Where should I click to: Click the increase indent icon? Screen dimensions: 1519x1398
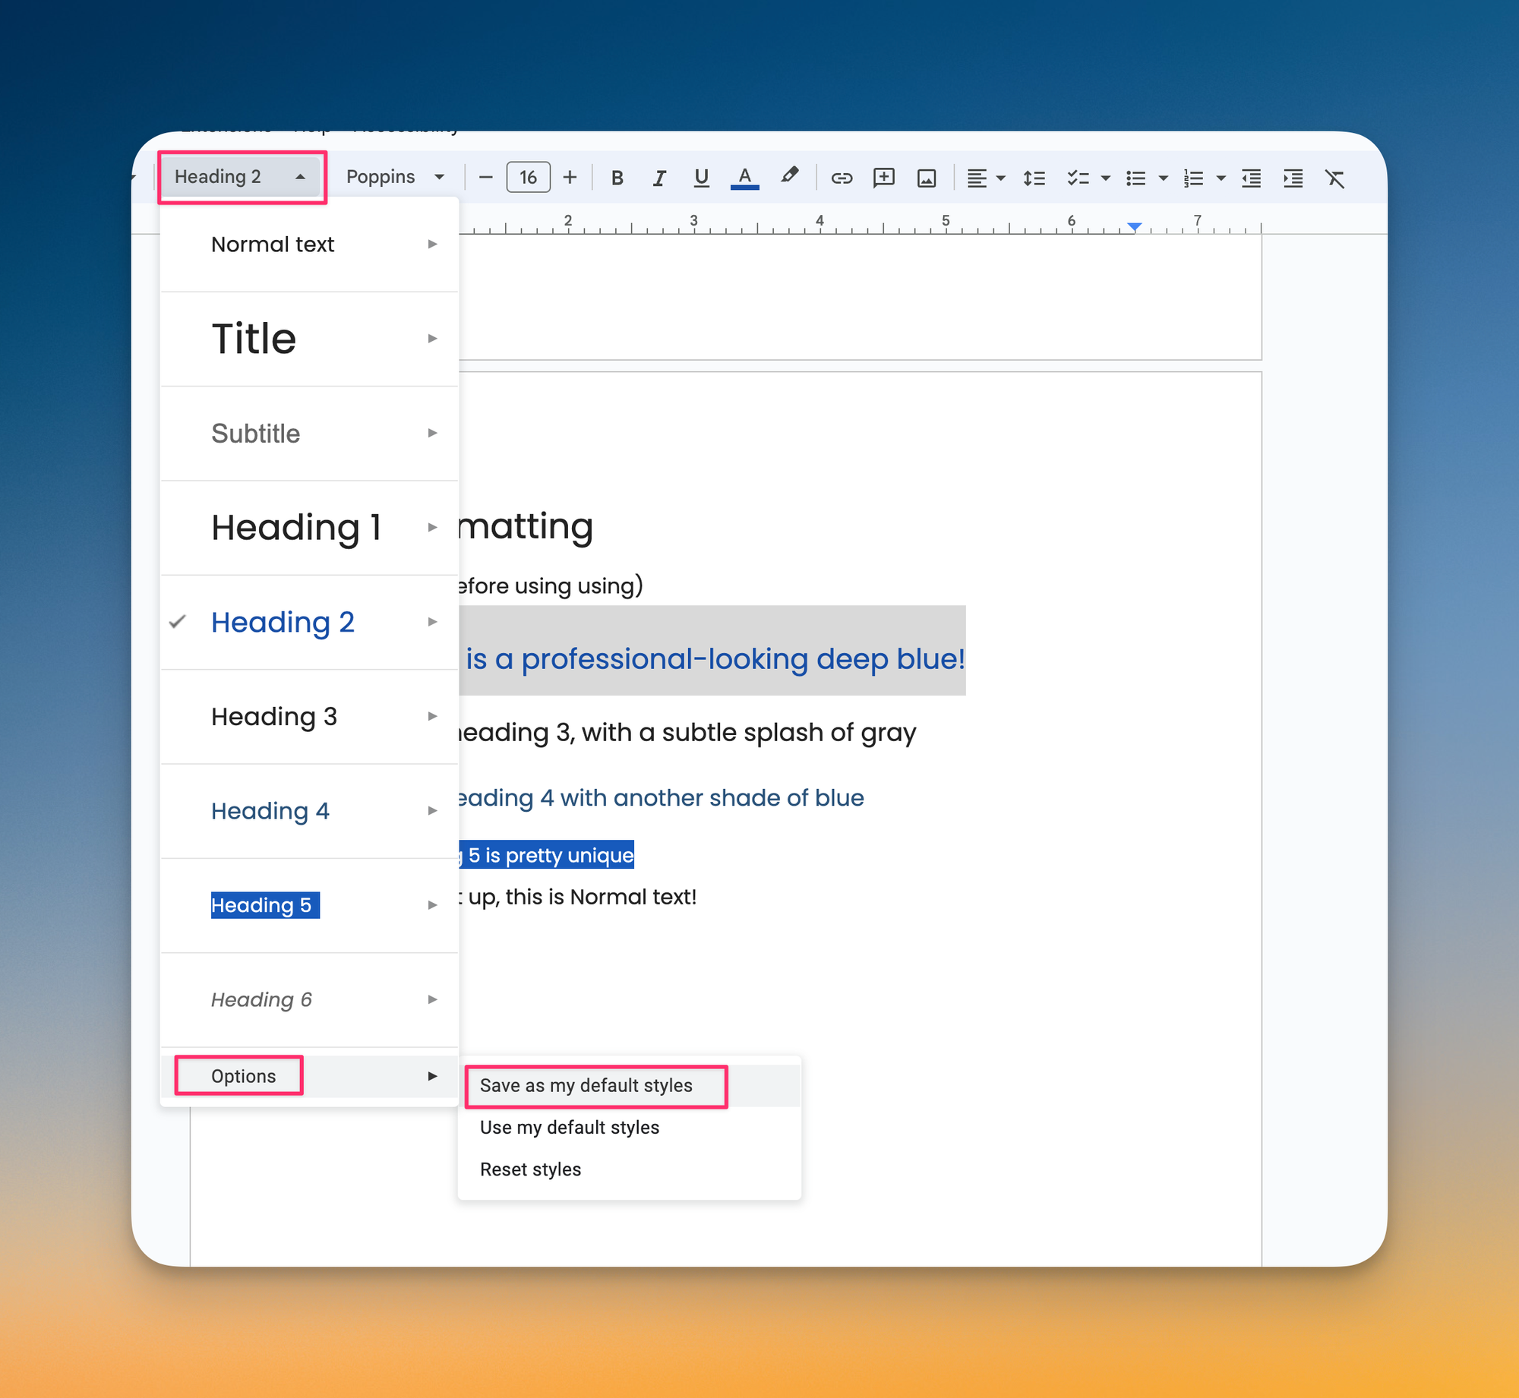click(1293, 178)
